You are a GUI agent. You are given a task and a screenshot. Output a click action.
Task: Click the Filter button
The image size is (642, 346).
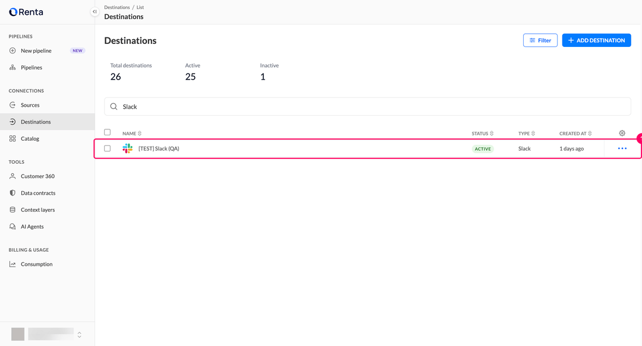tap(540, 40)
